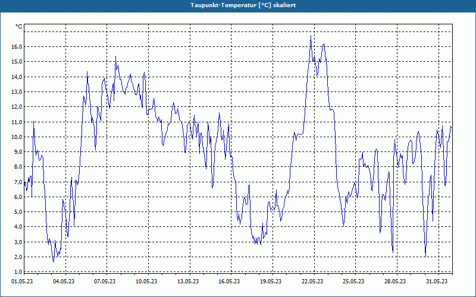Click the 04.05.23 date label
The height and width of the screenshot is (297, 476).
(x=64, y=282)
